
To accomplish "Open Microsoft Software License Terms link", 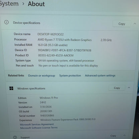I will (39, 128).
